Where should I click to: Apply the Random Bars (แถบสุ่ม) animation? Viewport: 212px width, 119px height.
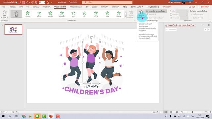click(x=119, y=14)
